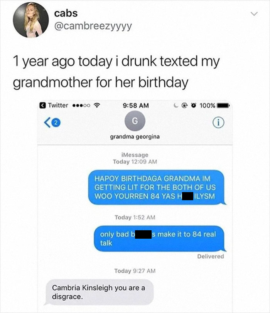Tap the unread count badge showing 2
Viewport: 270px width, 313px height.
tap(56, 122)
